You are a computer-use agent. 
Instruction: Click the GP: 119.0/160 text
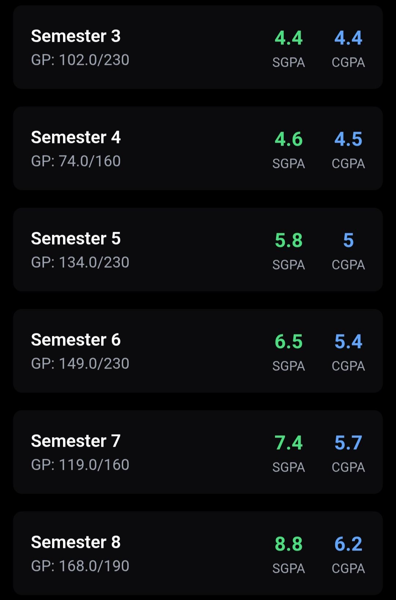click(x=80, y=465)
